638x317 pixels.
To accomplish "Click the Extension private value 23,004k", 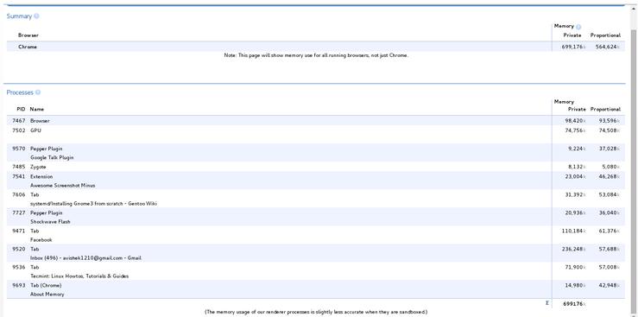I will pyautogui.click(x=575, y=176).
